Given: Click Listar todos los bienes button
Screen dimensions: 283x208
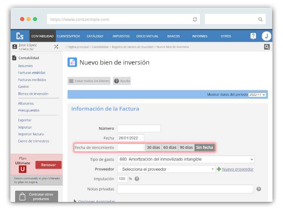Looking at the screenshot, I should tap(89, 81).
